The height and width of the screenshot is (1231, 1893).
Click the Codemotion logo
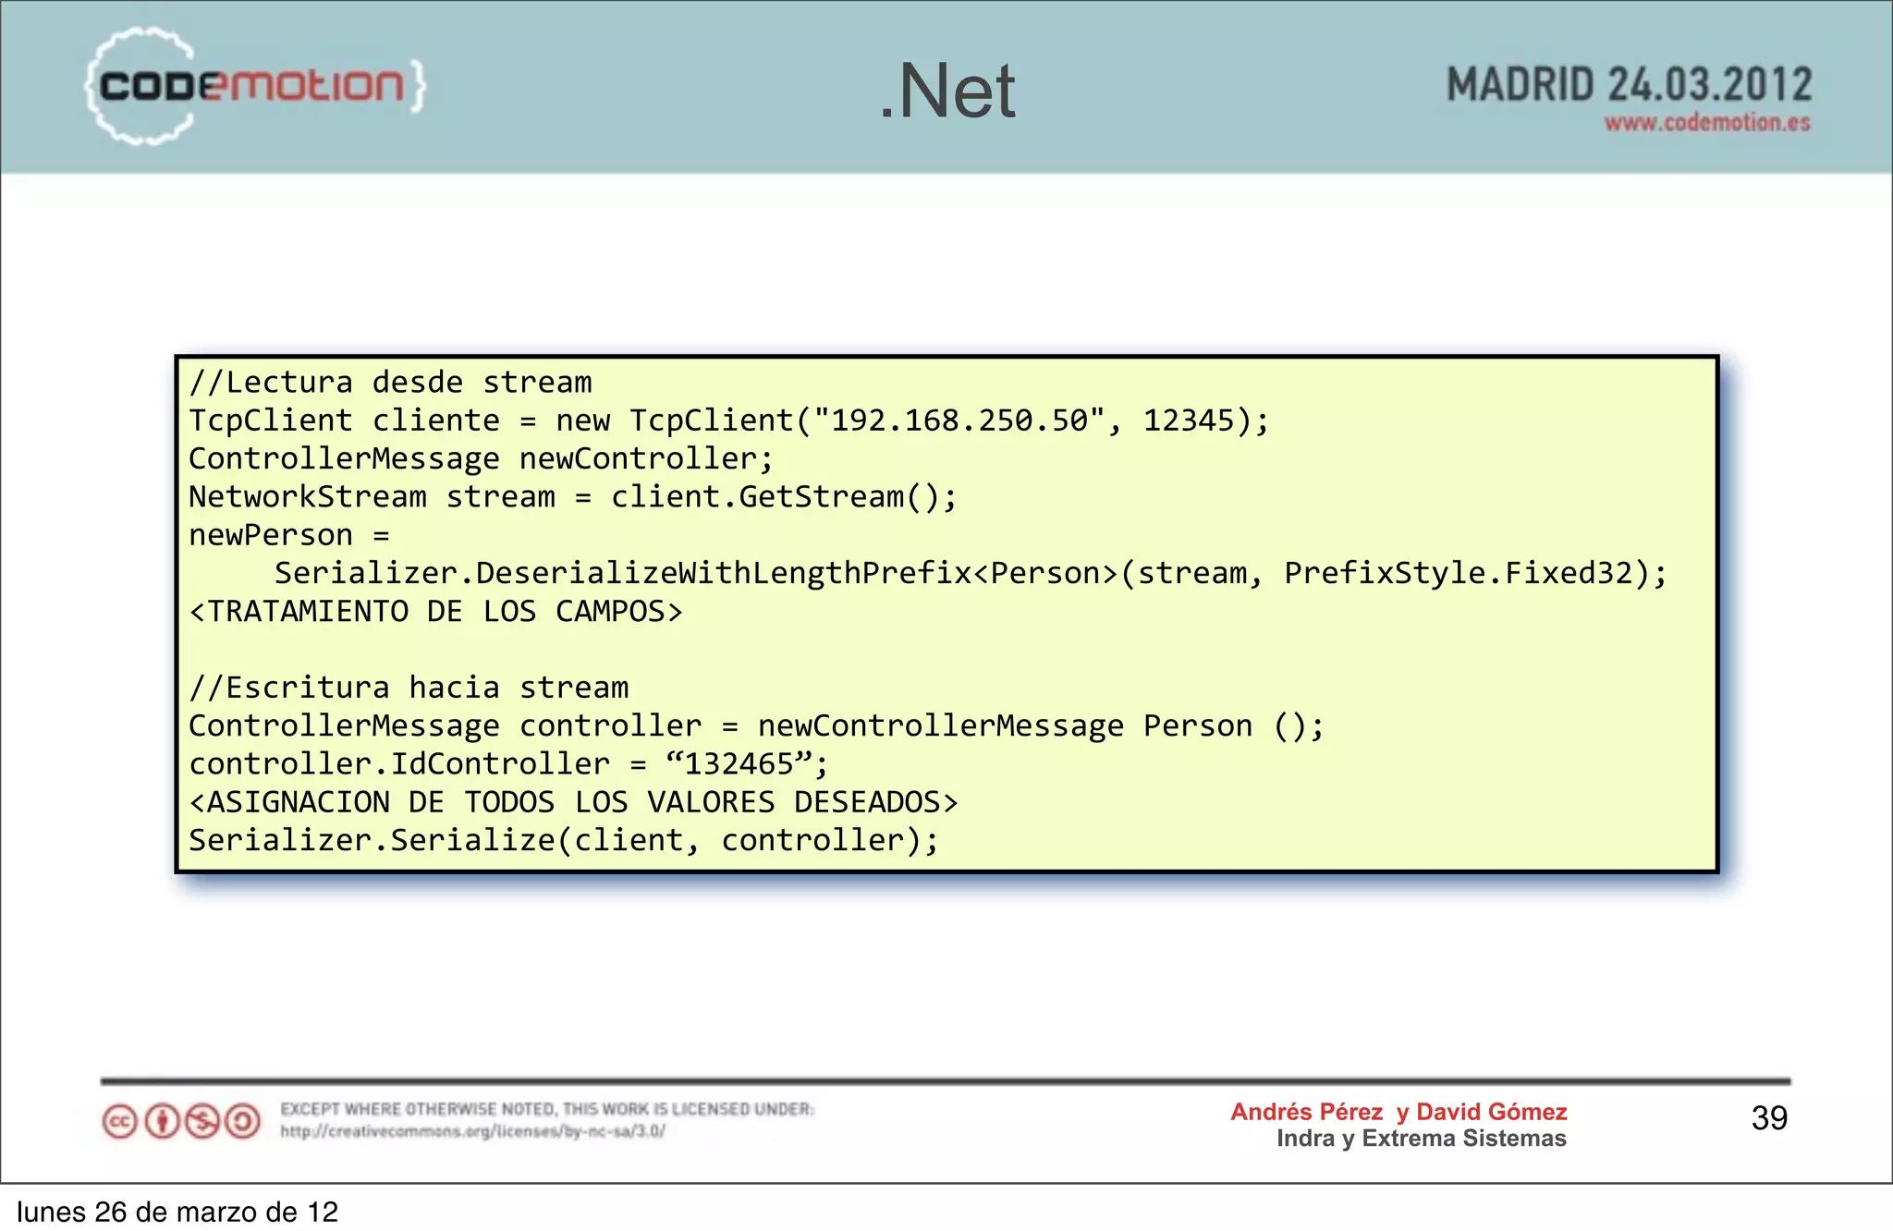click(x=255, y=86)
